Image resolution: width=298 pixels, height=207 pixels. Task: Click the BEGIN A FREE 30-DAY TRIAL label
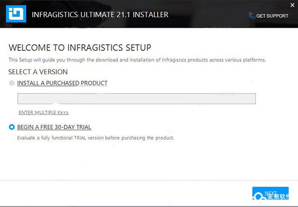(x=54, y=127)
